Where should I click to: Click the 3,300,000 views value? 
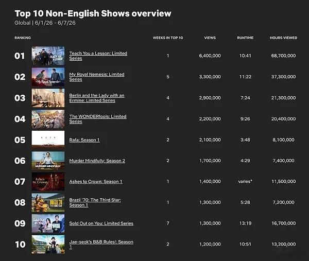tap(210, 77)
